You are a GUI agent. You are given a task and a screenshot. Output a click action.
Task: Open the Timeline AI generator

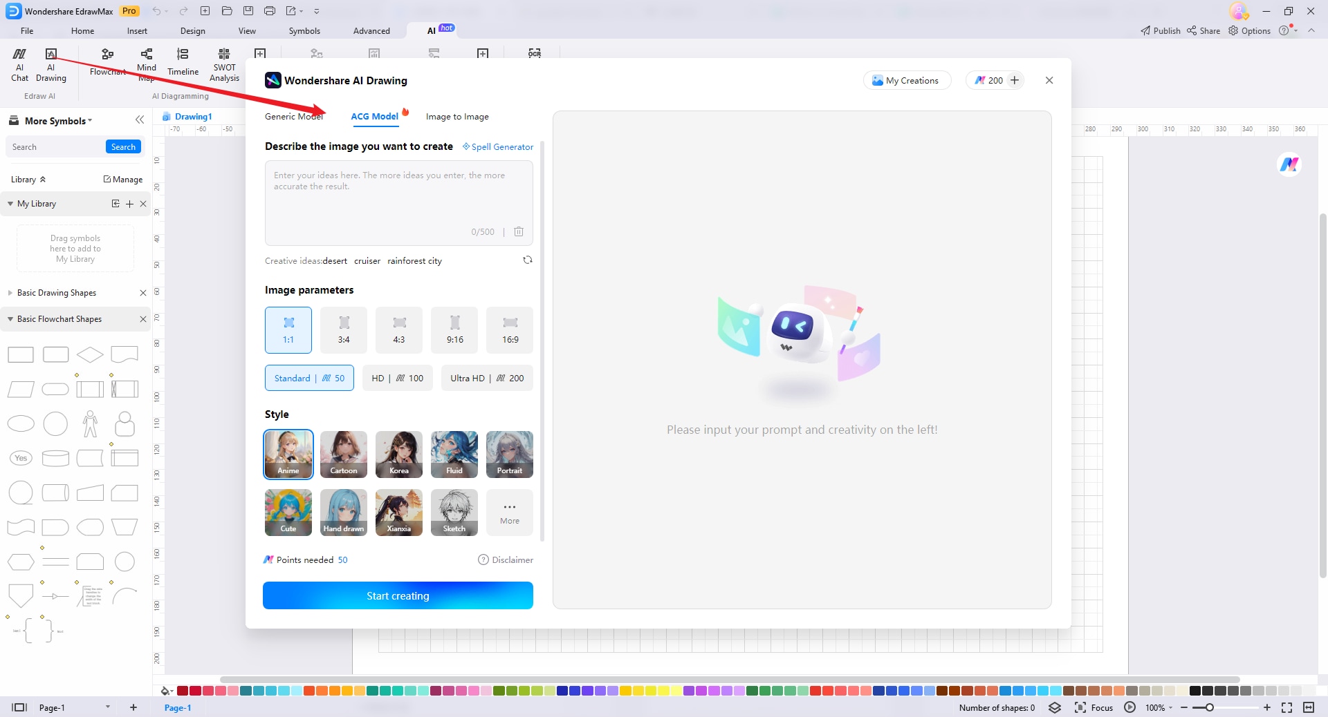coord(183,62)
